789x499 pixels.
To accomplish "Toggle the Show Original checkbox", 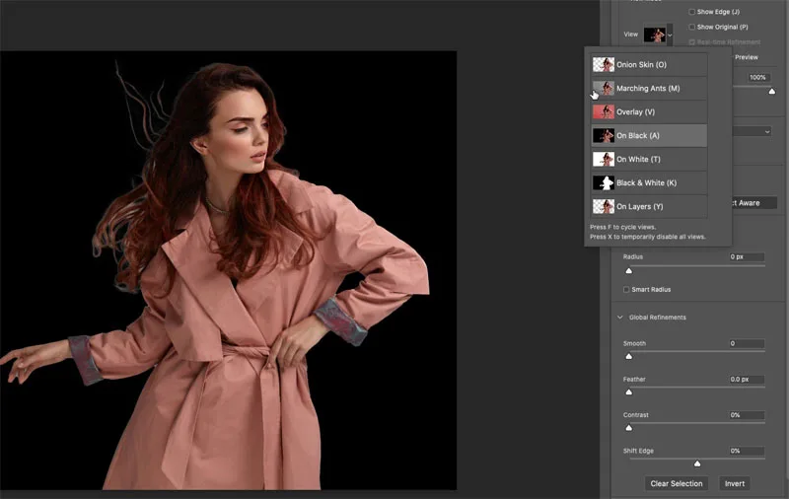I will [691, 27].
